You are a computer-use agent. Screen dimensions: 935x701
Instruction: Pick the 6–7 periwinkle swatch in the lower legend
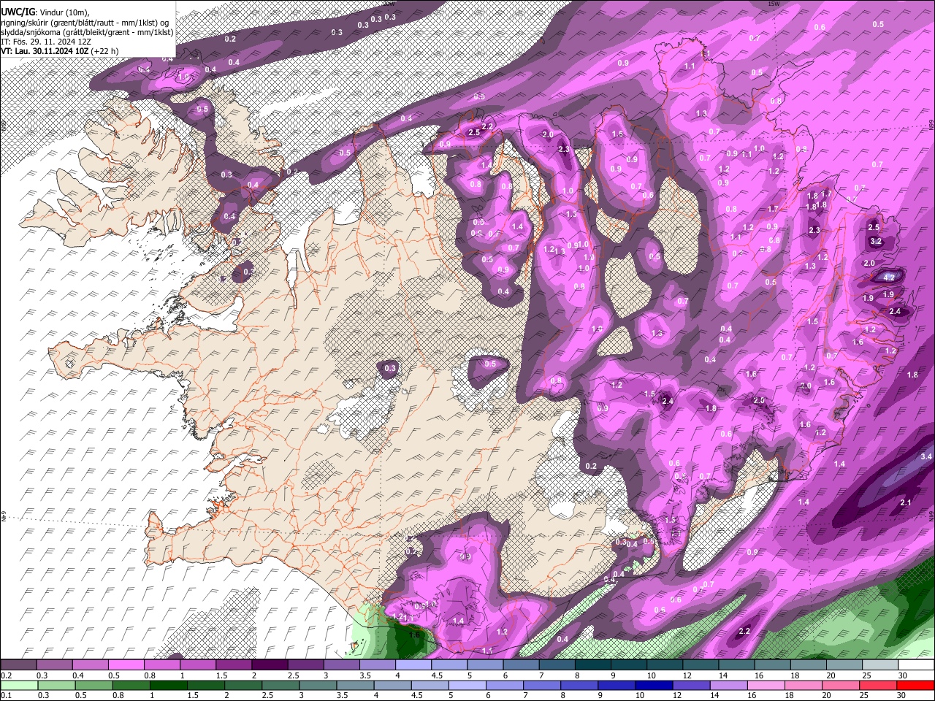click(504, 685)
